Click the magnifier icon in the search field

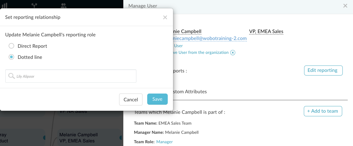12,76
